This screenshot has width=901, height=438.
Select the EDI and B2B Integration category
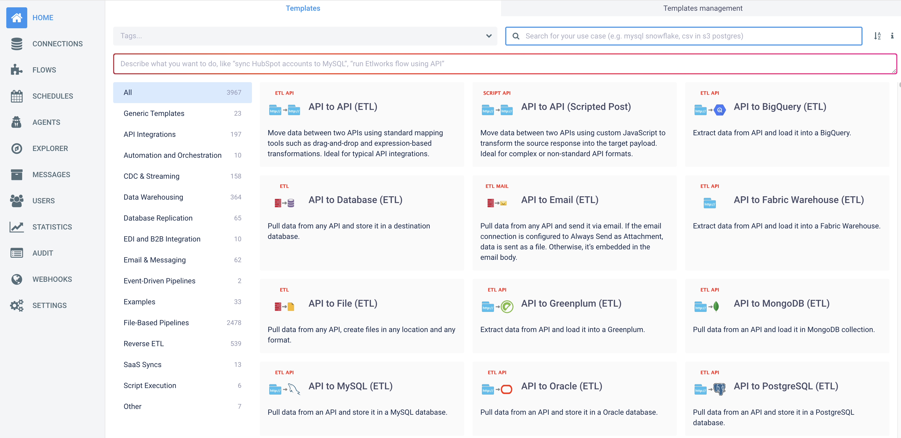182,239
